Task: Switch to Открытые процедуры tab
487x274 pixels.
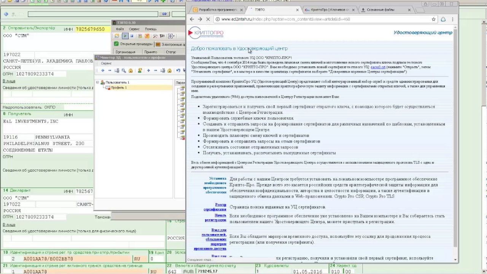Action: point(134,44)
